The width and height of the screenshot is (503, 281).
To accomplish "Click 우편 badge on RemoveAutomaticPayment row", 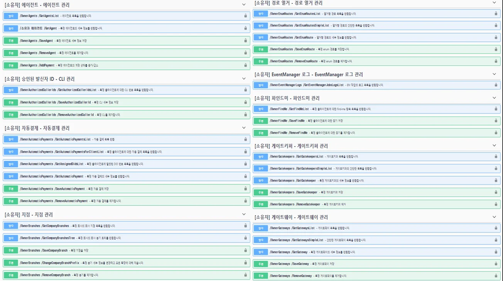I will tap(11, 201).
